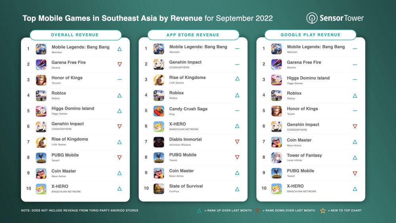Click Diablo Immortal game icon
396x223 pixels.
pos(159,142)
